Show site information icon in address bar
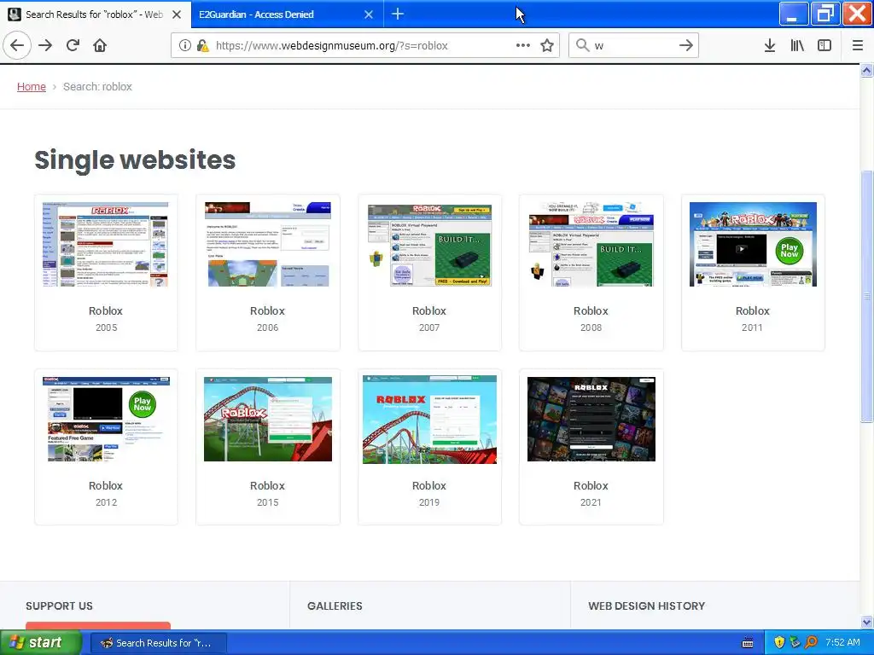This screenshot has height=655, width=874. pos(184,45)
